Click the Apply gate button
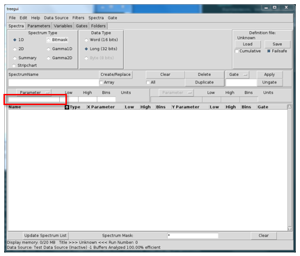Image resolution: width=300 pixels, height=256 pixels. [x=269, y=74]
